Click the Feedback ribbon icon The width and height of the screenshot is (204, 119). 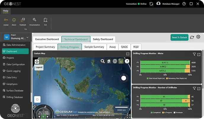tap(23, 20)
